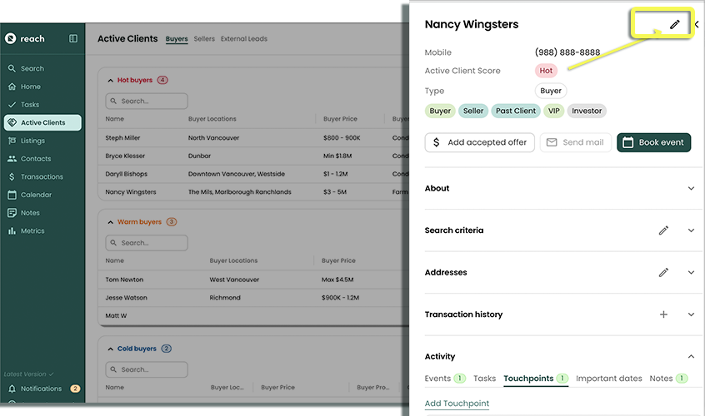Image resolution: width=705 pixels, height=416 pixels.
Task: Toggle the VIP tag on the client
Action: [x=553, y=111]
